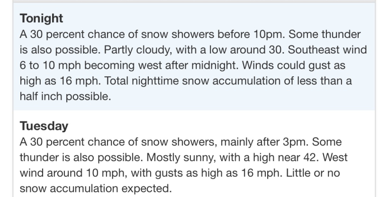Click the Tonight forecast heading
379x197 pixels.
click(x=41, y=18)
